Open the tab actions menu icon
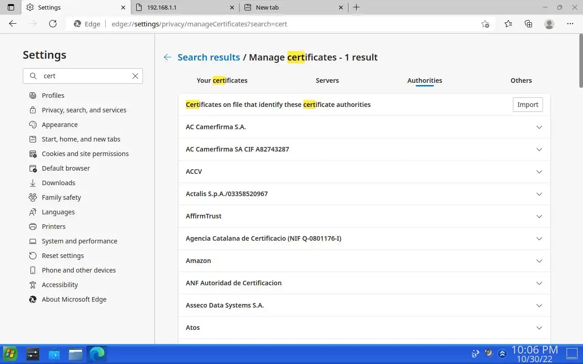 pos(11,7)
